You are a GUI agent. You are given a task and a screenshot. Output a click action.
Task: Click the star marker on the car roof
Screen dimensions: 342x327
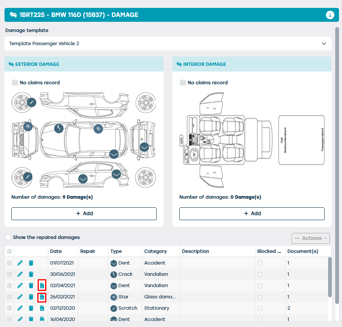tap(98, 129)
